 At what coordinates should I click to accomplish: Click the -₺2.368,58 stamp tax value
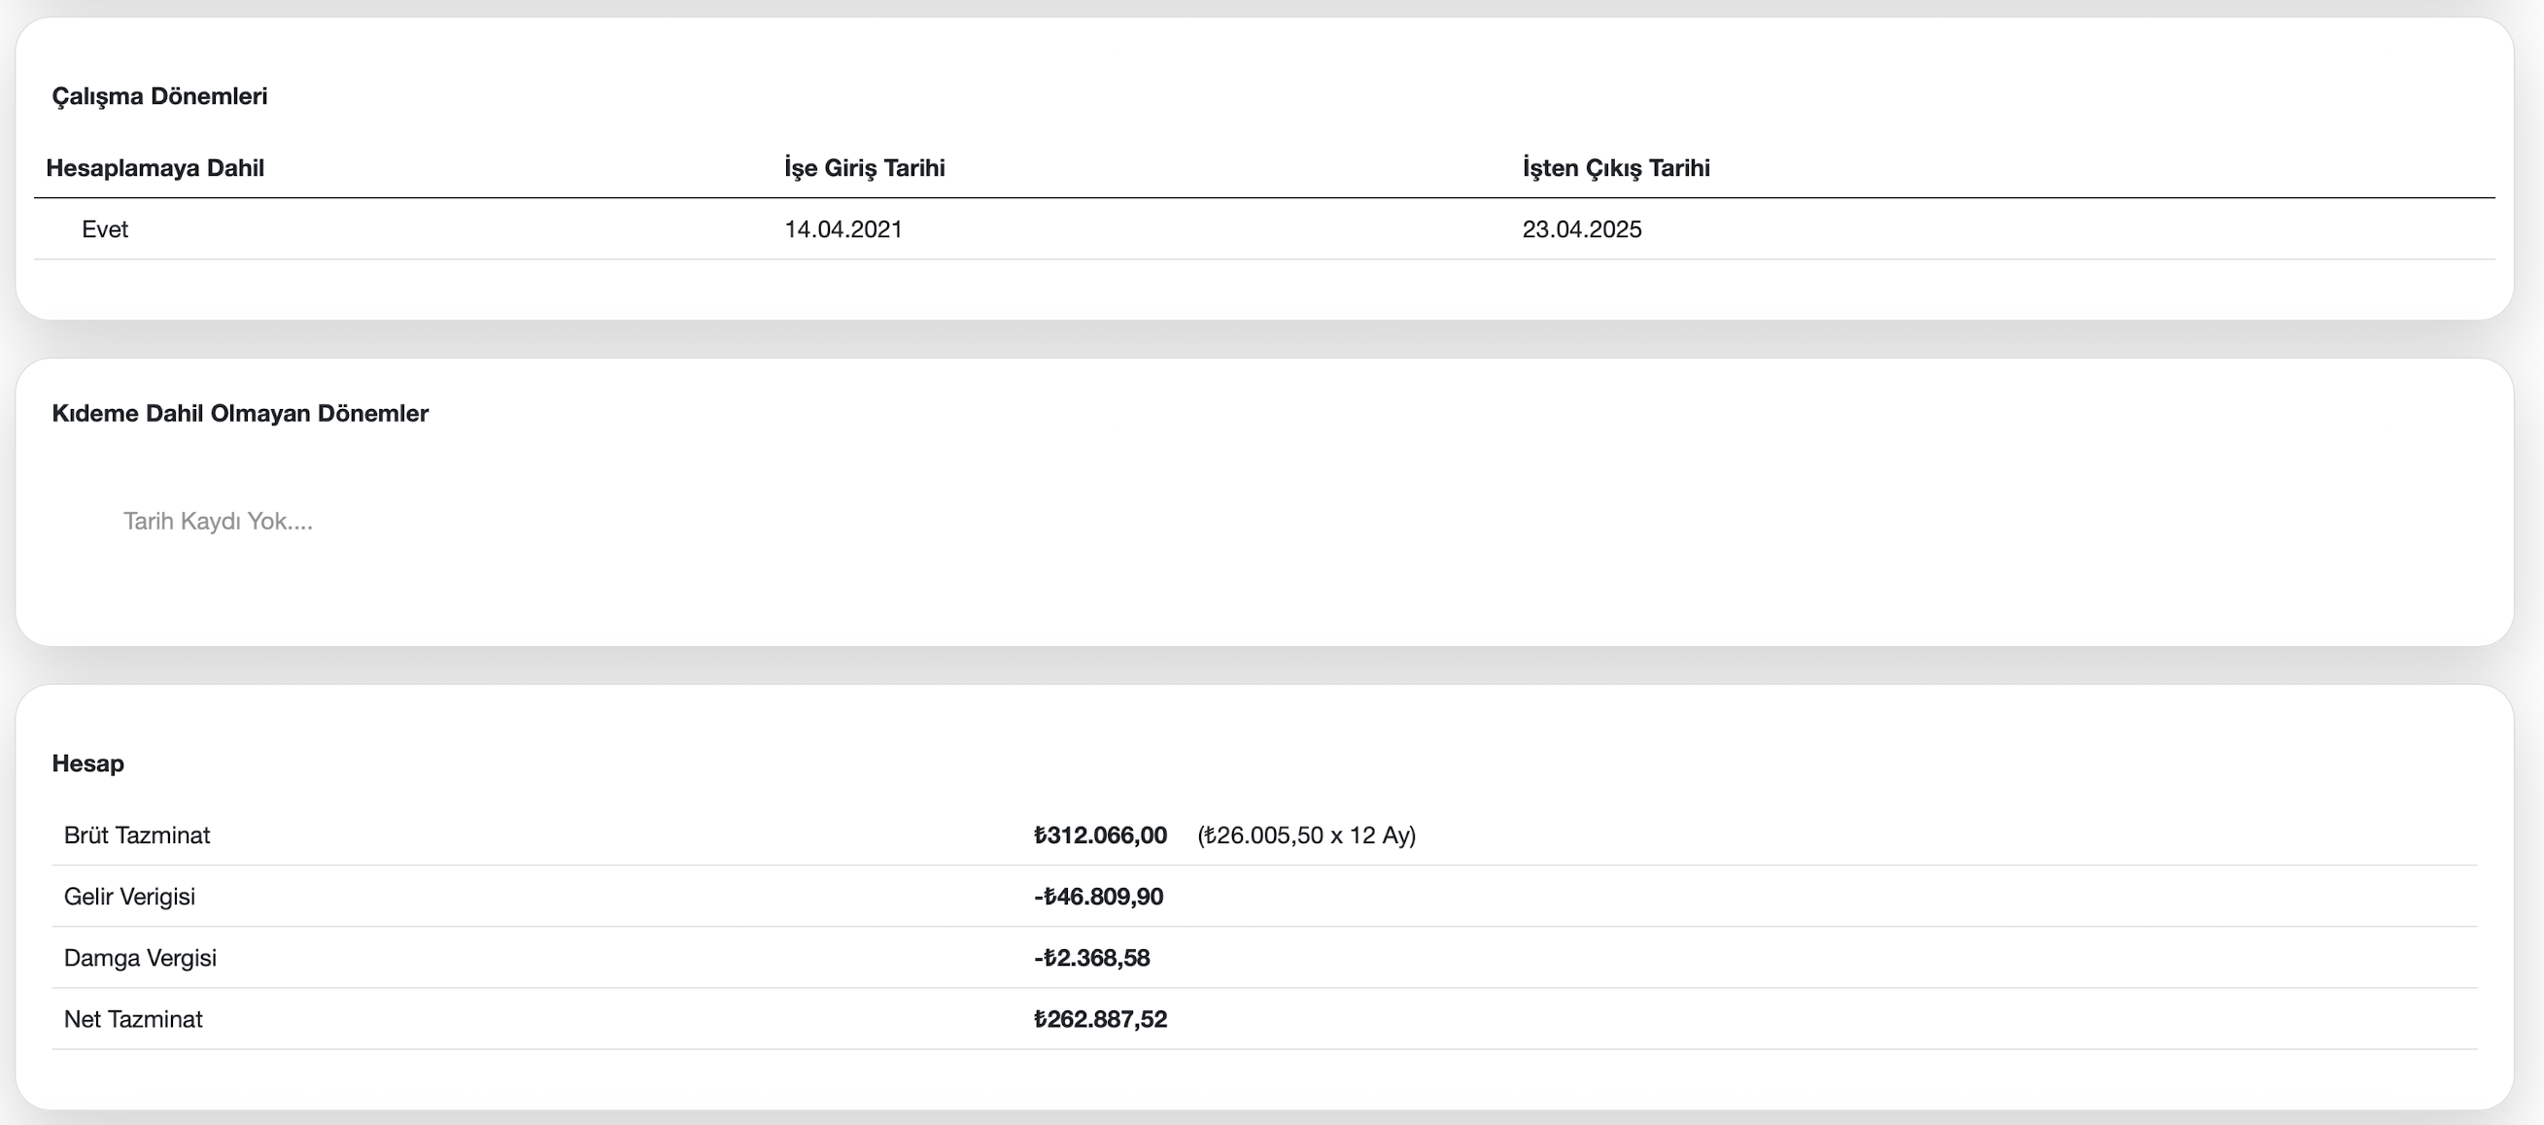[x=1091, y=957]
